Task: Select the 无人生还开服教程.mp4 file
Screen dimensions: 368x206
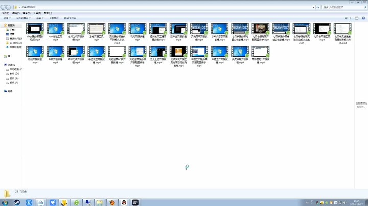Action: pyautogui.click(x=158, y=55)
